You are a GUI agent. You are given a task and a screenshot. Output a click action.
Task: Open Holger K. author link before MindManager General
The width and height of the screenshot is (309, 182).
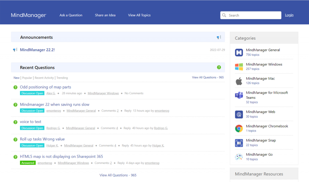tap(53, 145)
